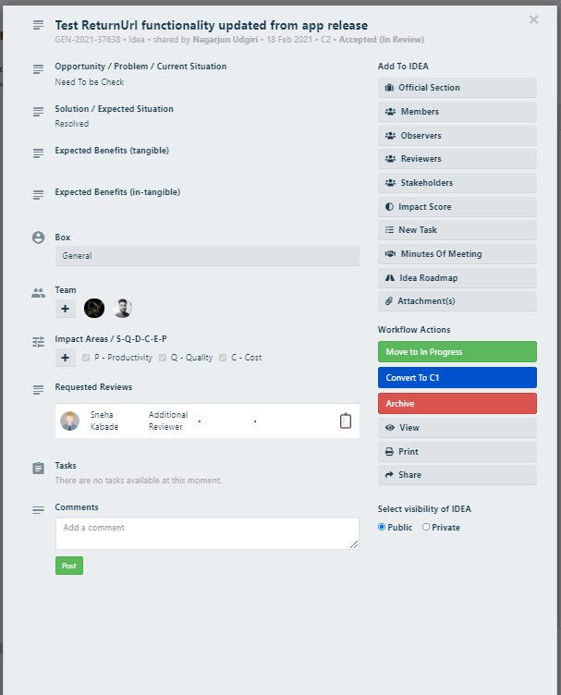Toggle the C - Cost checkbox
The height and width of the screenshot is (695, 561).
click(x=223, y=358)
